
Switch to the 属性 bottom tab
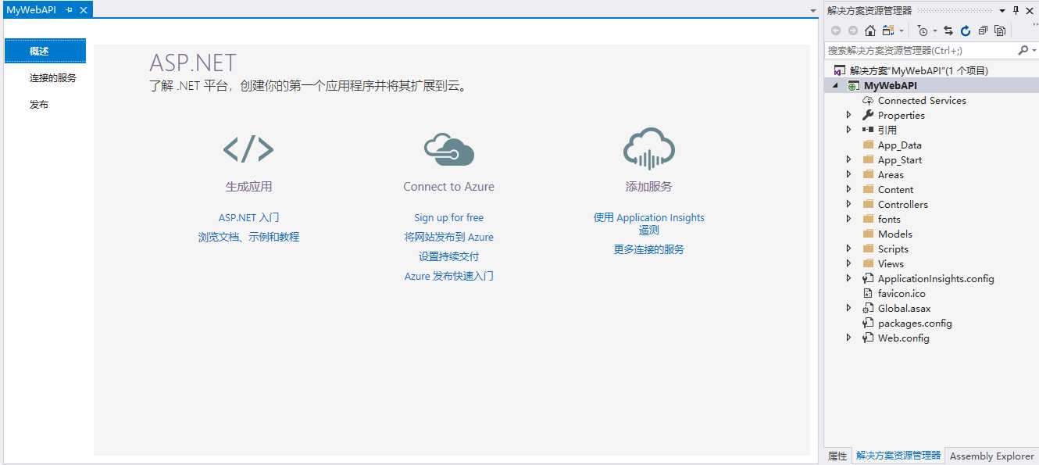(x=837, y=456)
